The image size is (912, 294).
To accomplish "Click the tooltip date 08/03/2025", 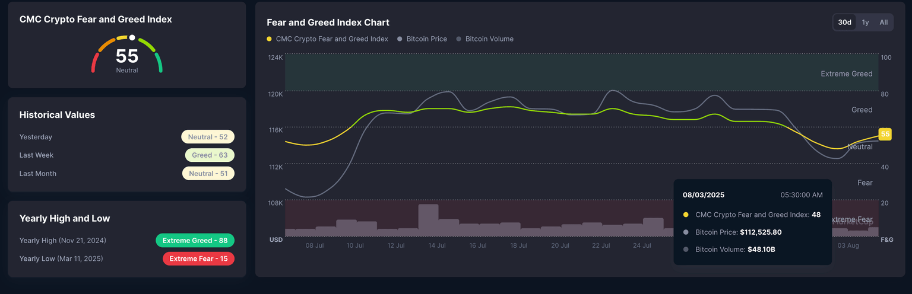I will (x=704, y=195).
